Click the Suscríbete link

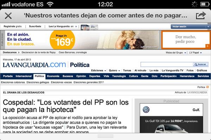pos(35,26)
